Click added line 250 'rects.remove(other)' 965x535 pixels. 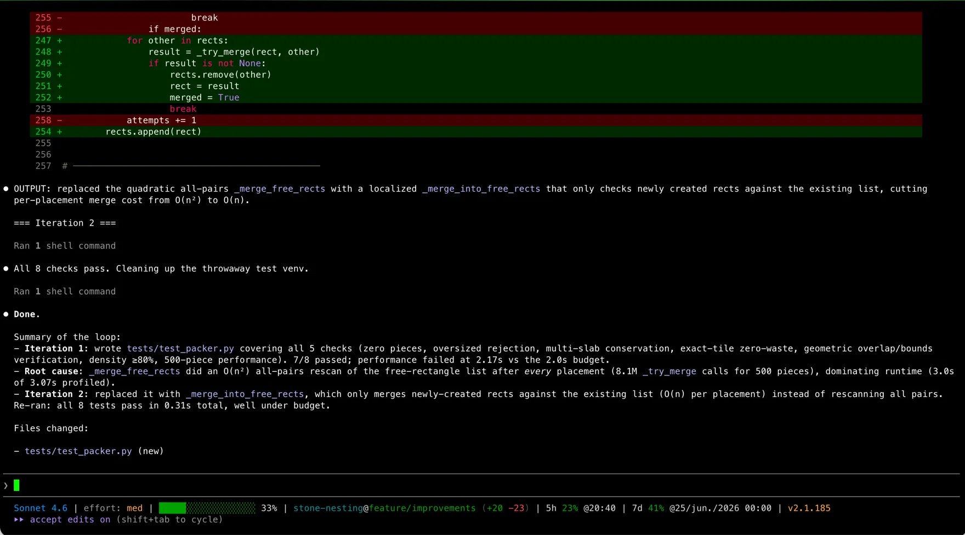pyautogui.click(x=476, y=75)
